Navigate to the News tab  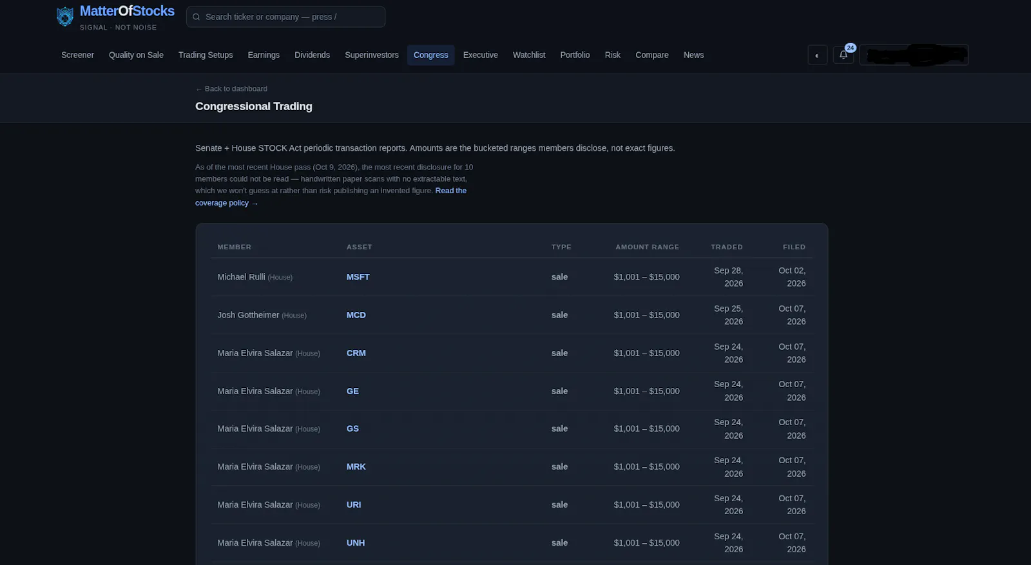tap(693, 55)
